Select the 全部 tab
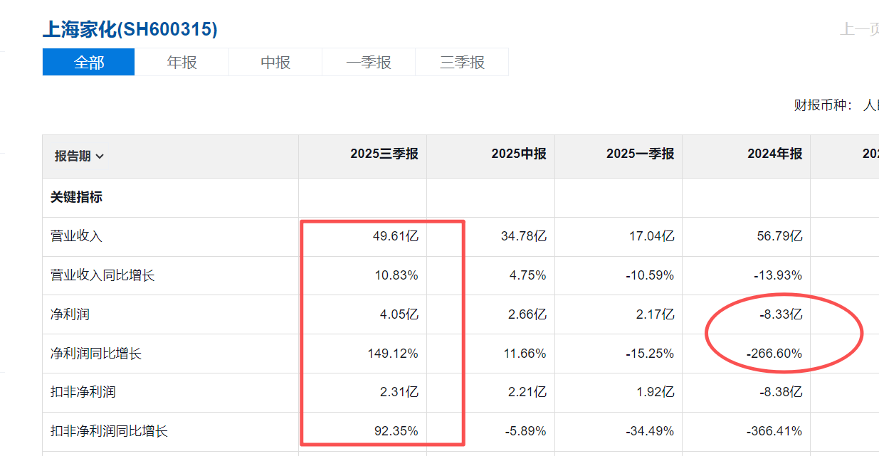 tap(88, 63)
